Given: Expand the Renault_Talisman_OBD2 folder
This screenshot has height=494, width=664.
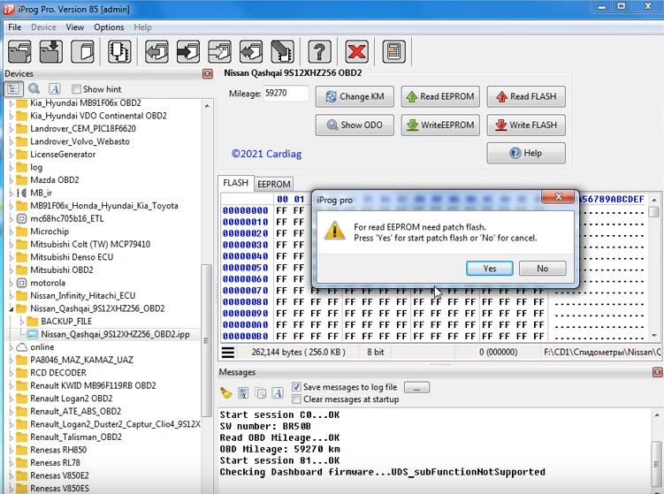Looking at the screenshot, I should pyautogui.click(x=11, y=437).
